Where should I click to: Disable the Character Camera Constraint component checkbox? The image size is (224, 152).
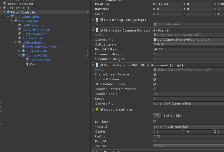[x=102, y=30]
